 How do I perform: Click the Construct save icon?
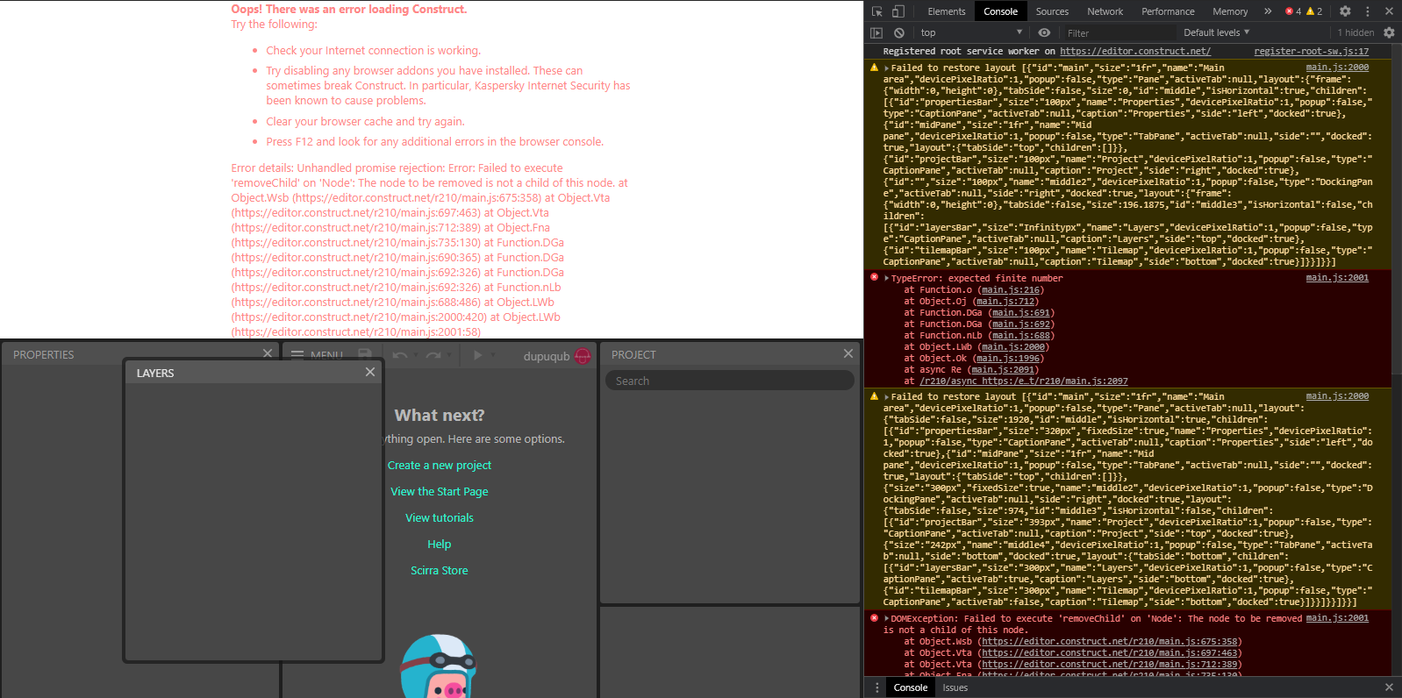pyautogui.click(x=365, y=355)
